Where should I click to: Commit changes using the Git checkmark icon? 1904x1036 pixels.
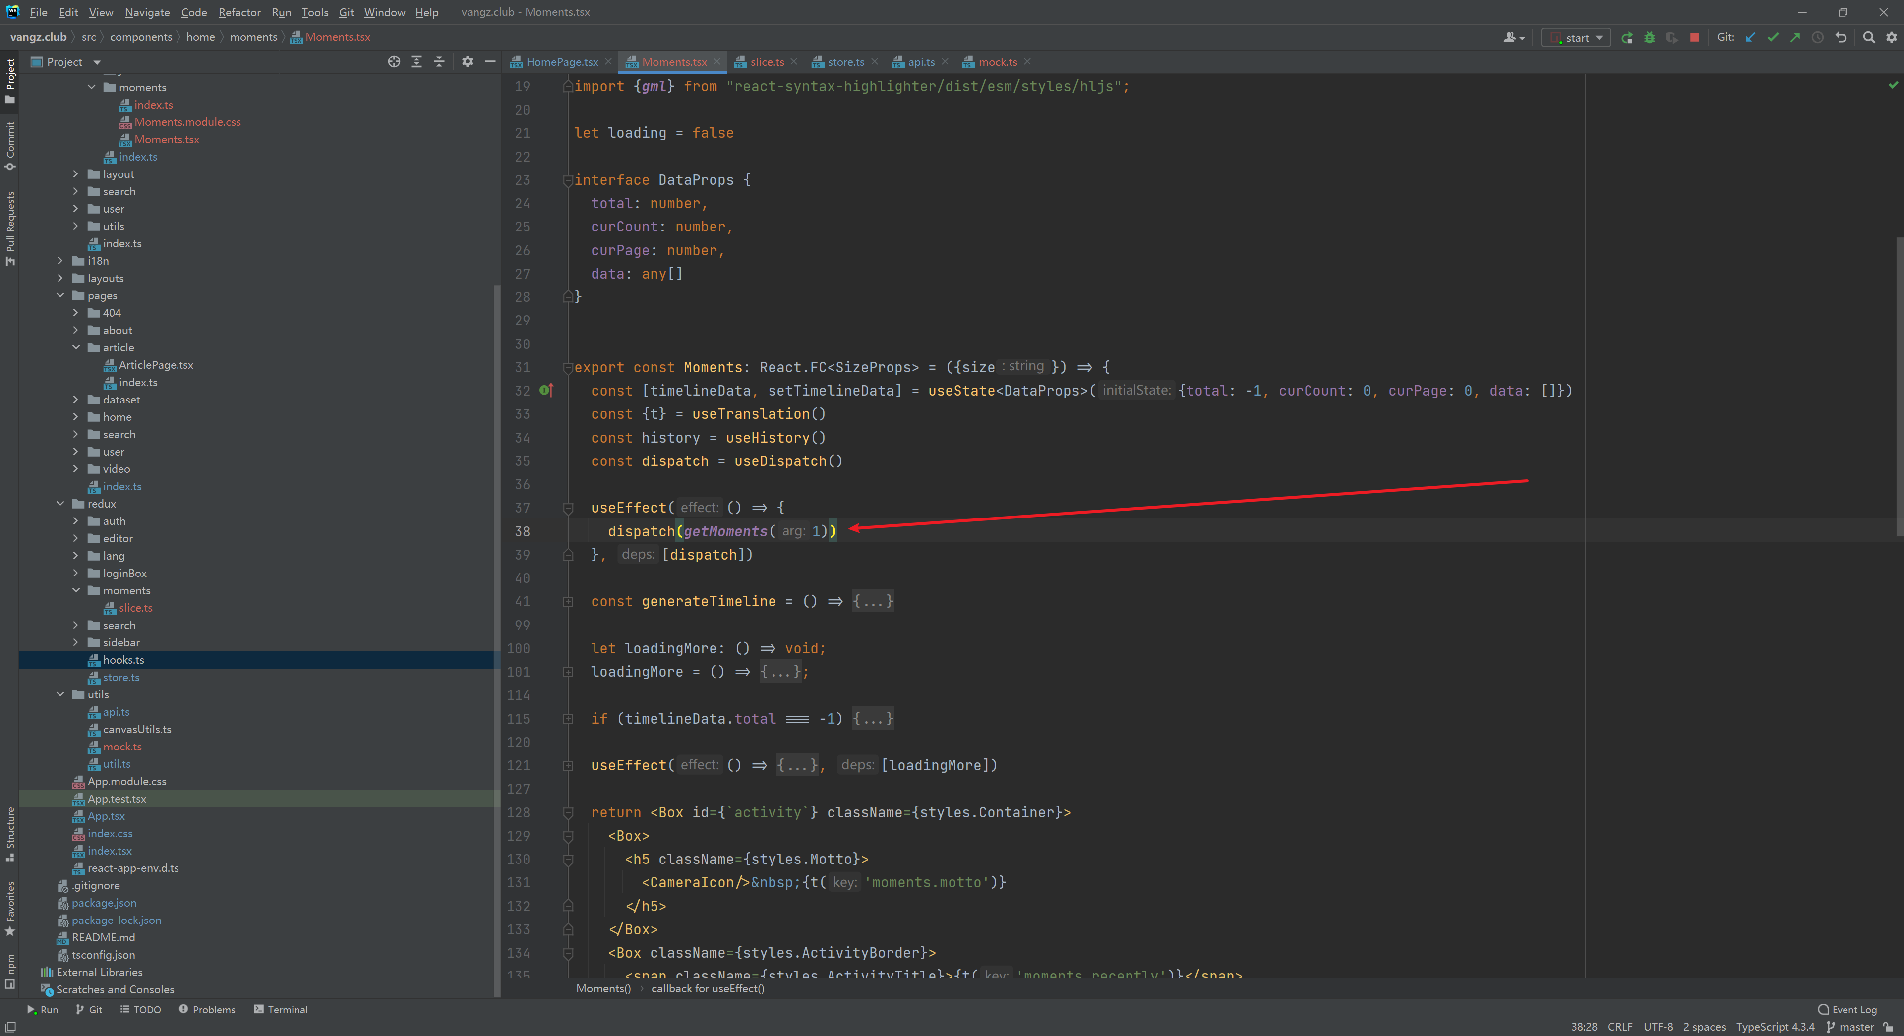pyautogui.click(x=1773, y=37)
